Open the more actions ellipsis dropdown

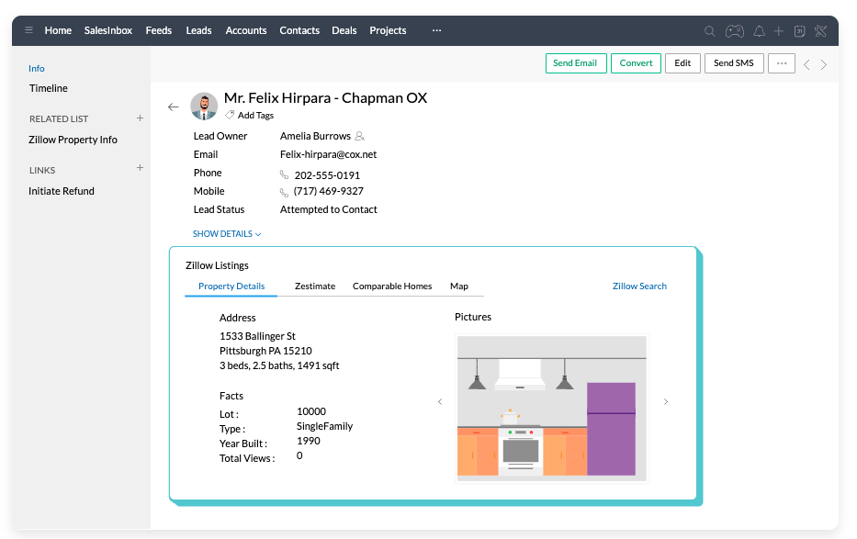pyautogui.click(x=782, y=63)
